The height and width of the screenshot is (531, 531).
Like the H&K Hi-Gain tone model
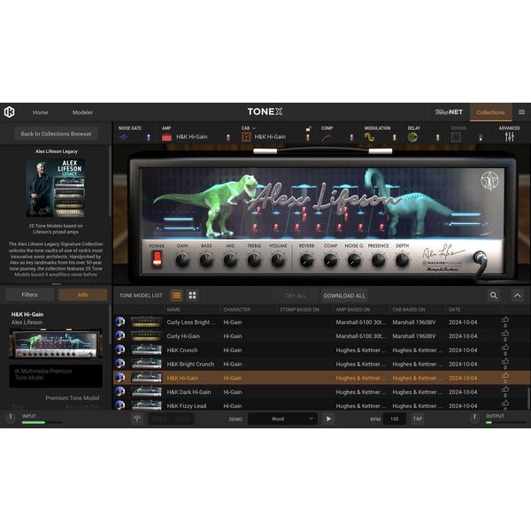[x=505, y=375]
